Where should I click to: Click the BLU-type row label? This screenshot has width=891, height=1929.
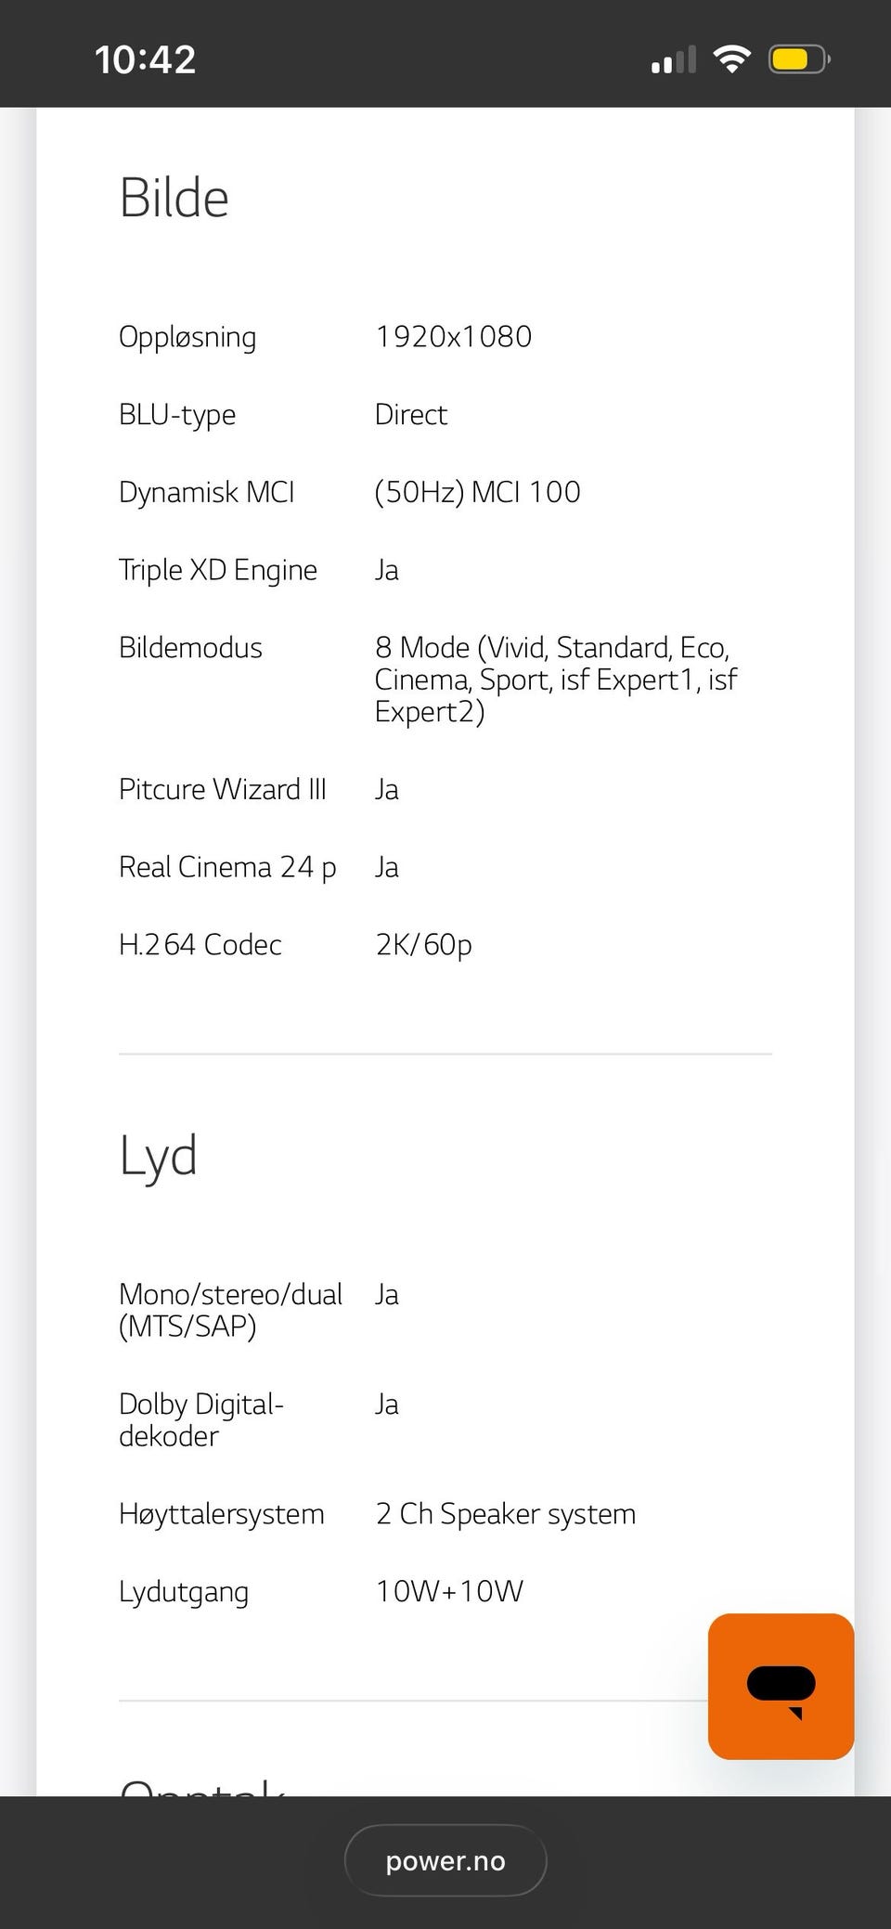tap(177, 414)
